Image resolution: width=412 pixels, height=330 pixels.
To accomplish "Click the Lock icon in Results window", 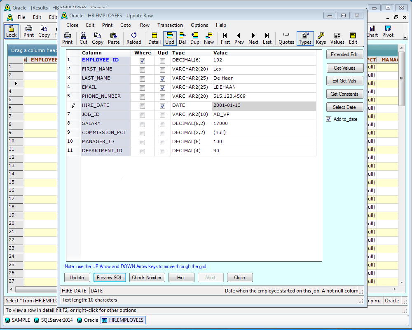I will click(x=11, y=31).
